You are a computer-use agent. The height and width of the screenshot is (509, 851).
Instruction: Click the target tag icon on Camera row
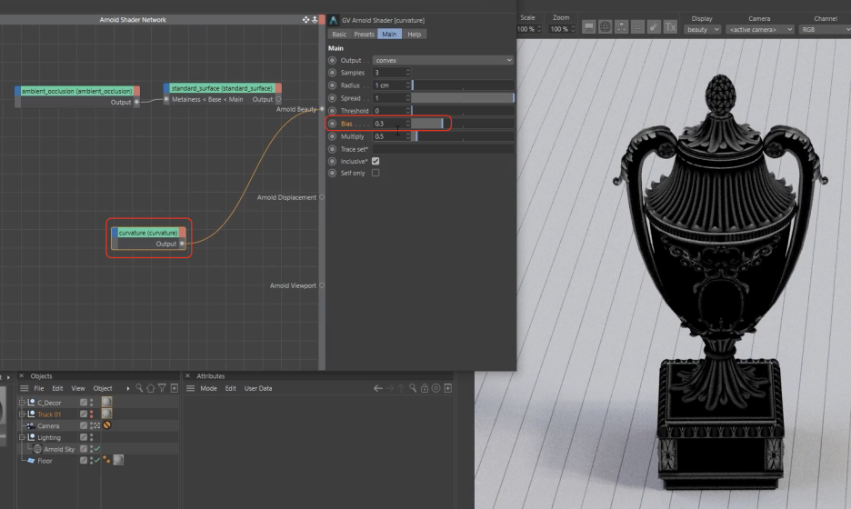[x=96, y=425]
